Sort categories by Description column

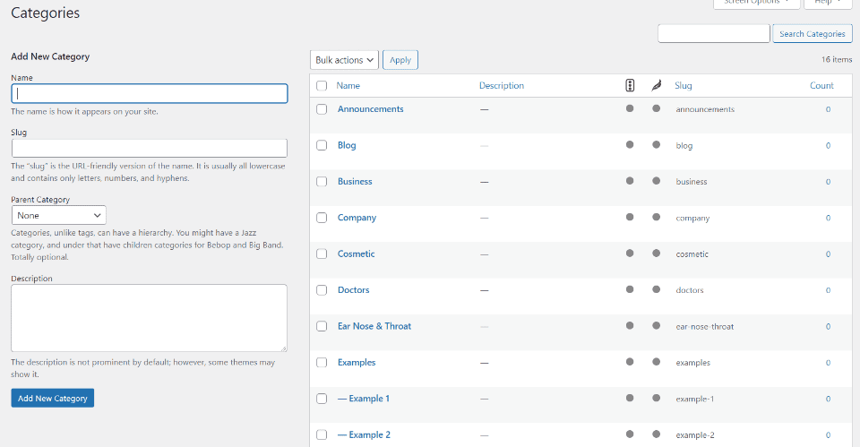tap(502, 86)
